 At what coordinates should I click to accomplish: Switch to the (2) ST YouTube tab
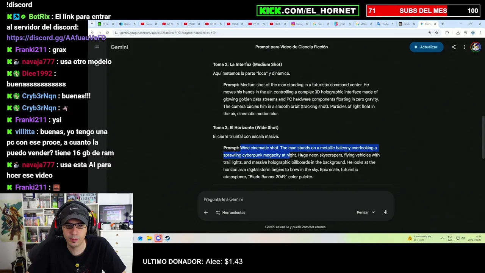(x=235, y=24)
